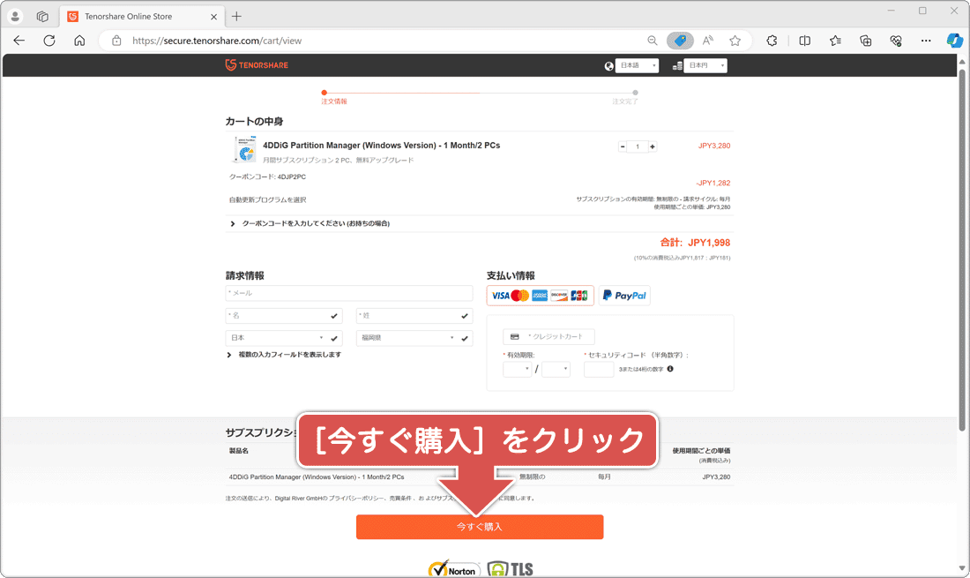Open the browser settings menu

click(x=926, y=40)
